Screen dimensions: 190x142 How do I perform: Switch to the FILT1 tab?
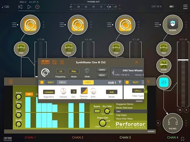tap(135, 82)
